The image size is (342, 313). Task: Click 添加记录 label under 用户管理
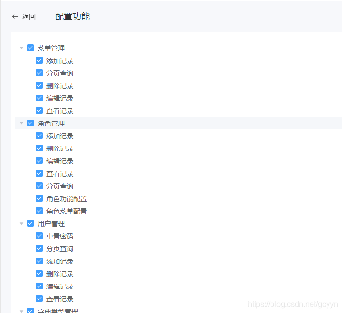click(x=60, y=261)
